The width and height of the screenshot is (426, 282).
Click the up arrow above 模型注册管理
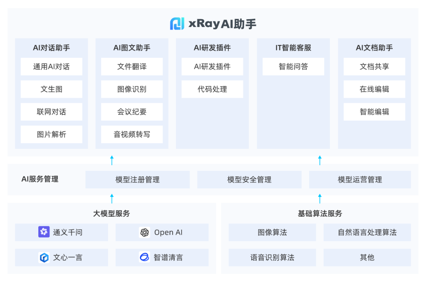[x=111, y=160]
